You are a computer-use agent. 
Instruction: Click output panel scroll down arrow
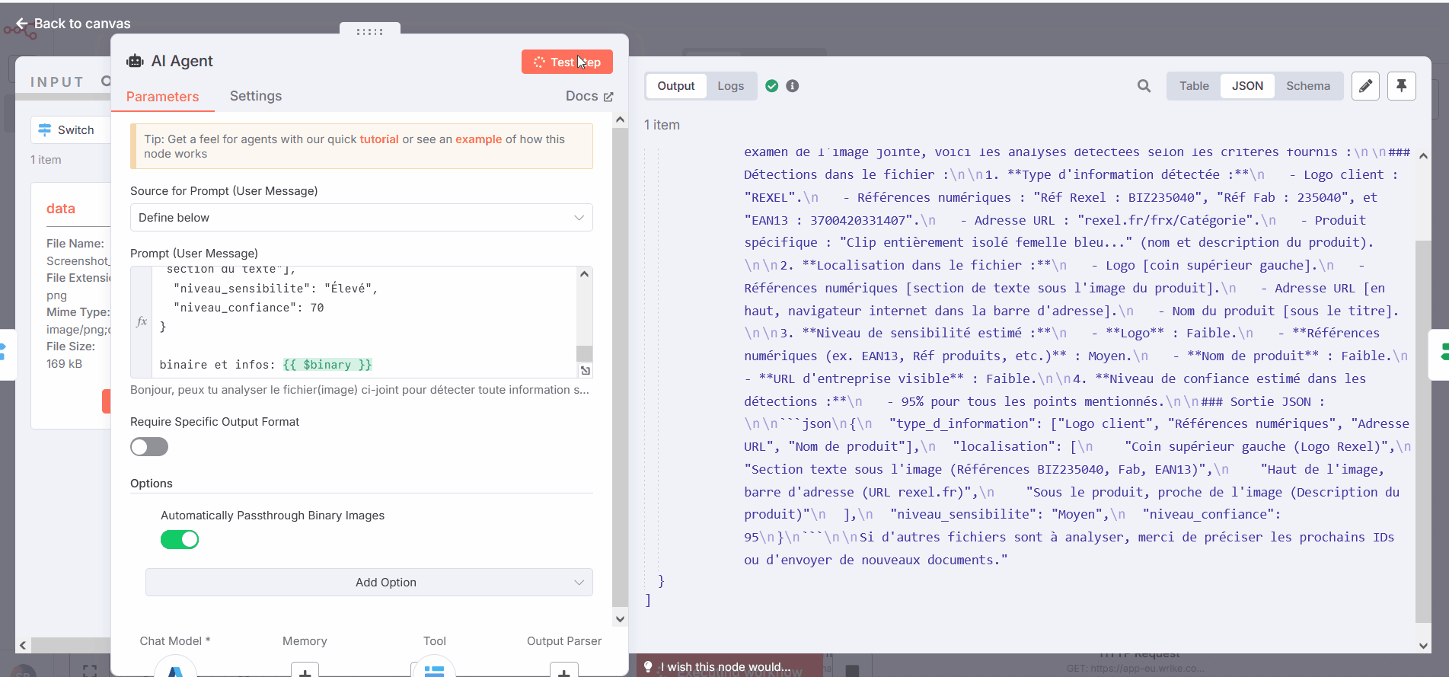pyautogui.click(x=1423, y=646)
